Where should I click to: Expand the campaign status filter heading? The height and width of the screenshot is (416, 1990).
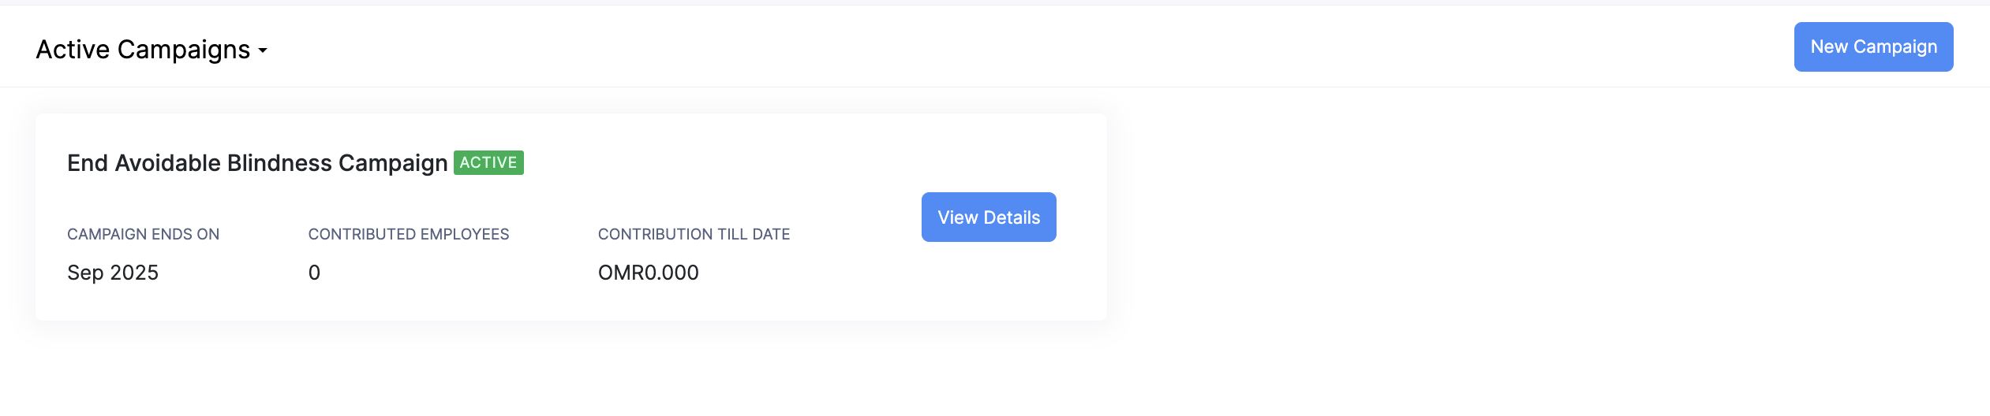pyautogui.click(x=151, y=50)
